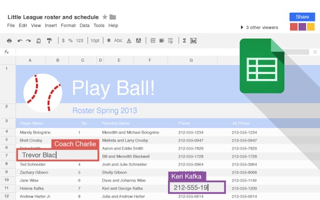Select column C header
This screenshot has height=200, width=320.
click(x=83, y=60)
